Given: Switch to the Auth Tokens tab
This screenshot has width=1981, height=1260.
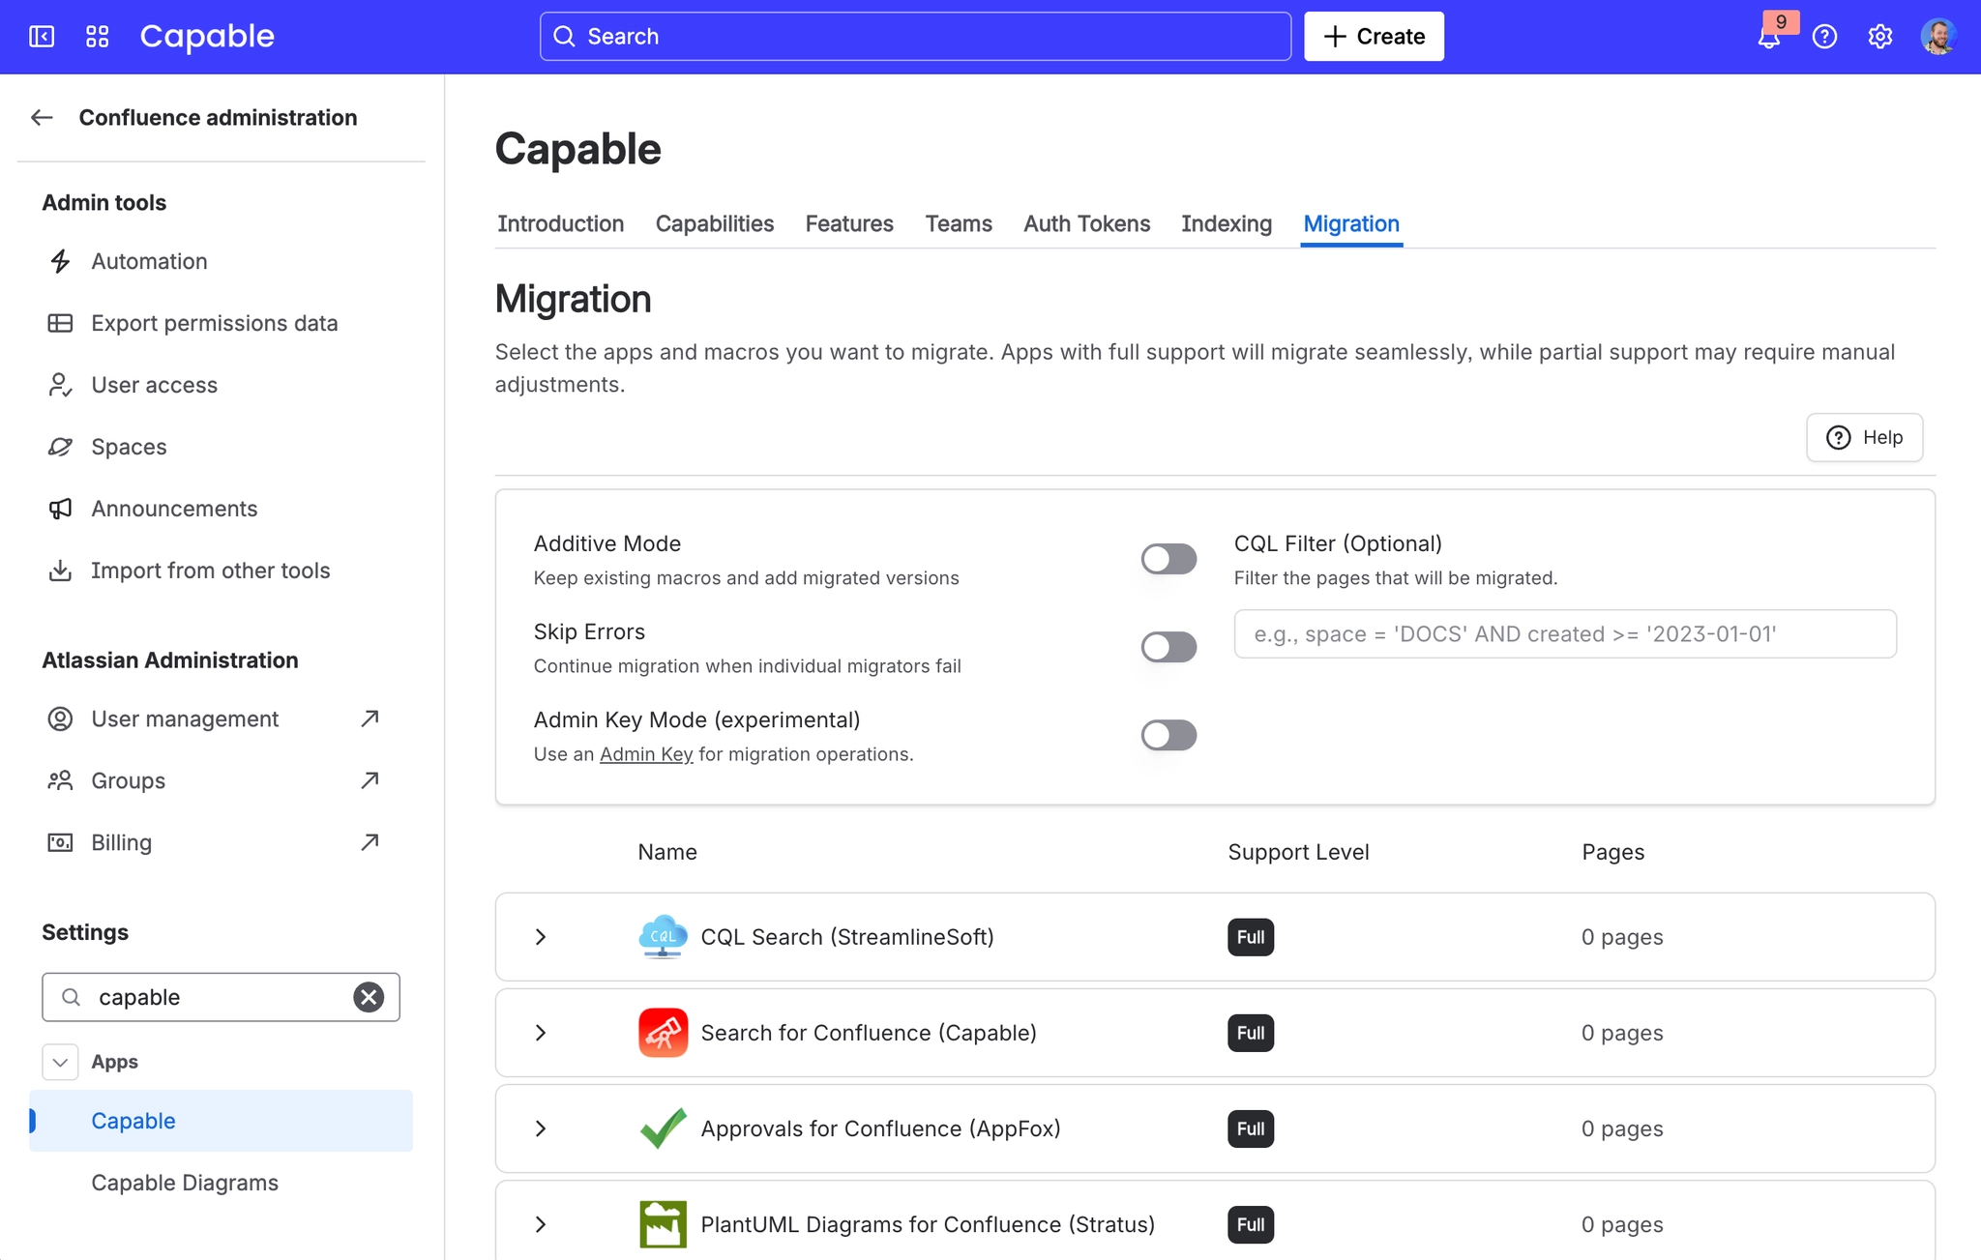Looking at the screenshot, I should 1085,223.
